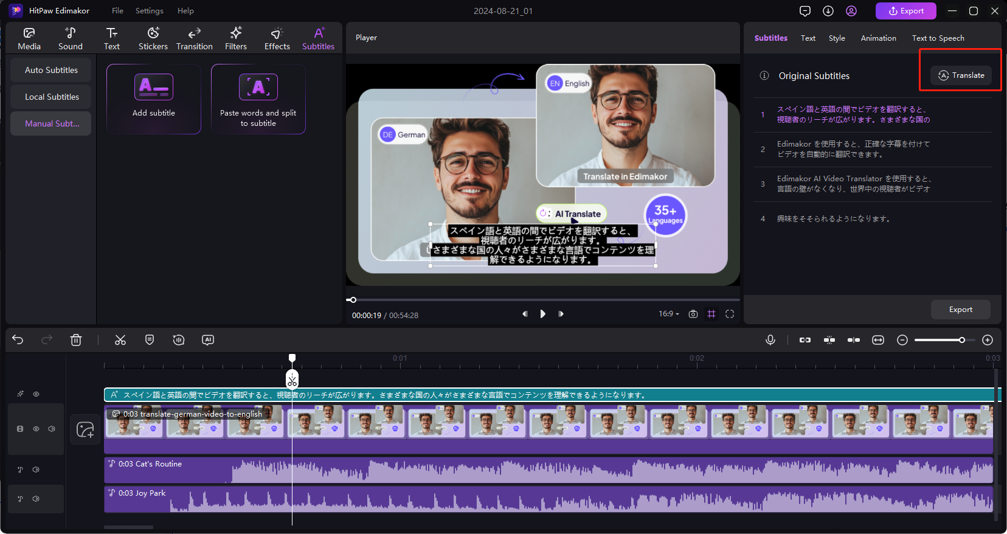Open the 16:9 aspect ratio dropdown
The image size is (1007, 534).
(x=669, y=314)
